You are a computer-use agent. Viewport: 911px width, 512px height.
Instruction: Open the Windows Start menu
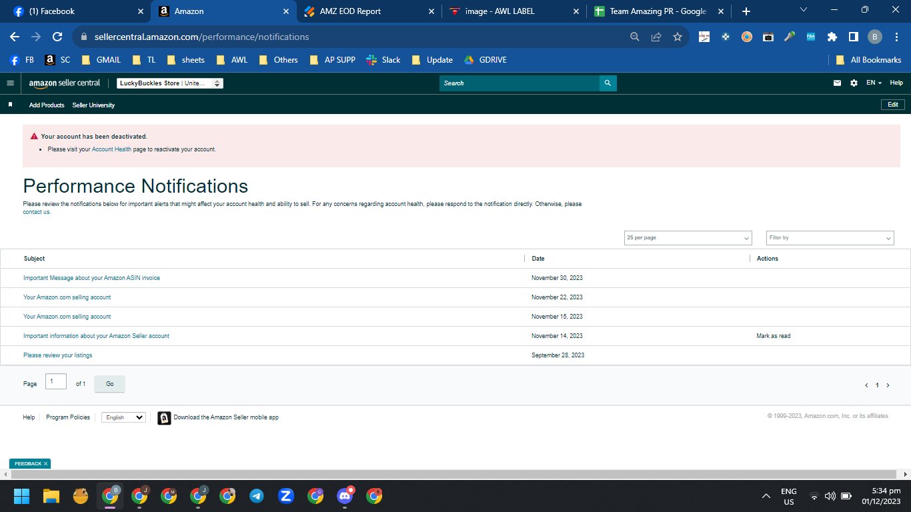pyautogui.click(x=22, y=496)
